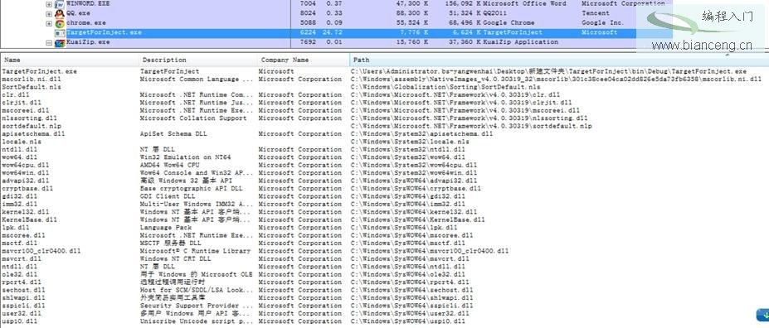Click 'GDI Client DLL' description
The width and height of the screenshot is (769, 328).
(x=168, y=196)
